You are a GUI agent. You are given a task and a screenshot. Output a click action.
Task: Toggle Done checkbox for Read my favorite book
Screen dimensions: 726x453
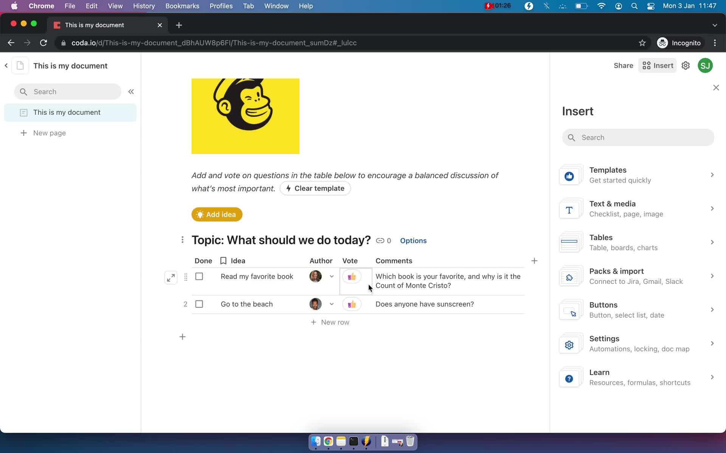pyautogui.click(x=199, y=276)
